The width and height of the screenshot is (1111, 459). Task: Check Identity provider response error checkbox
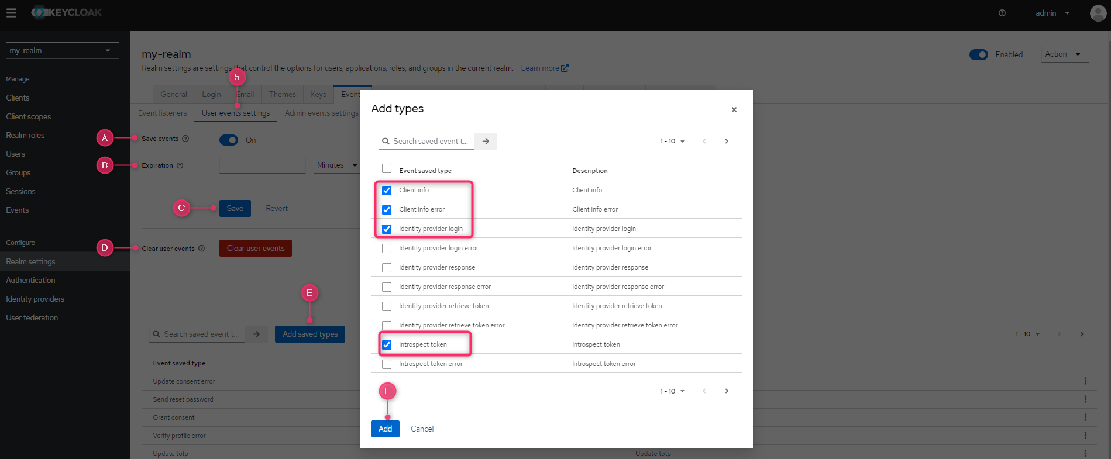[x=387, y=287]
